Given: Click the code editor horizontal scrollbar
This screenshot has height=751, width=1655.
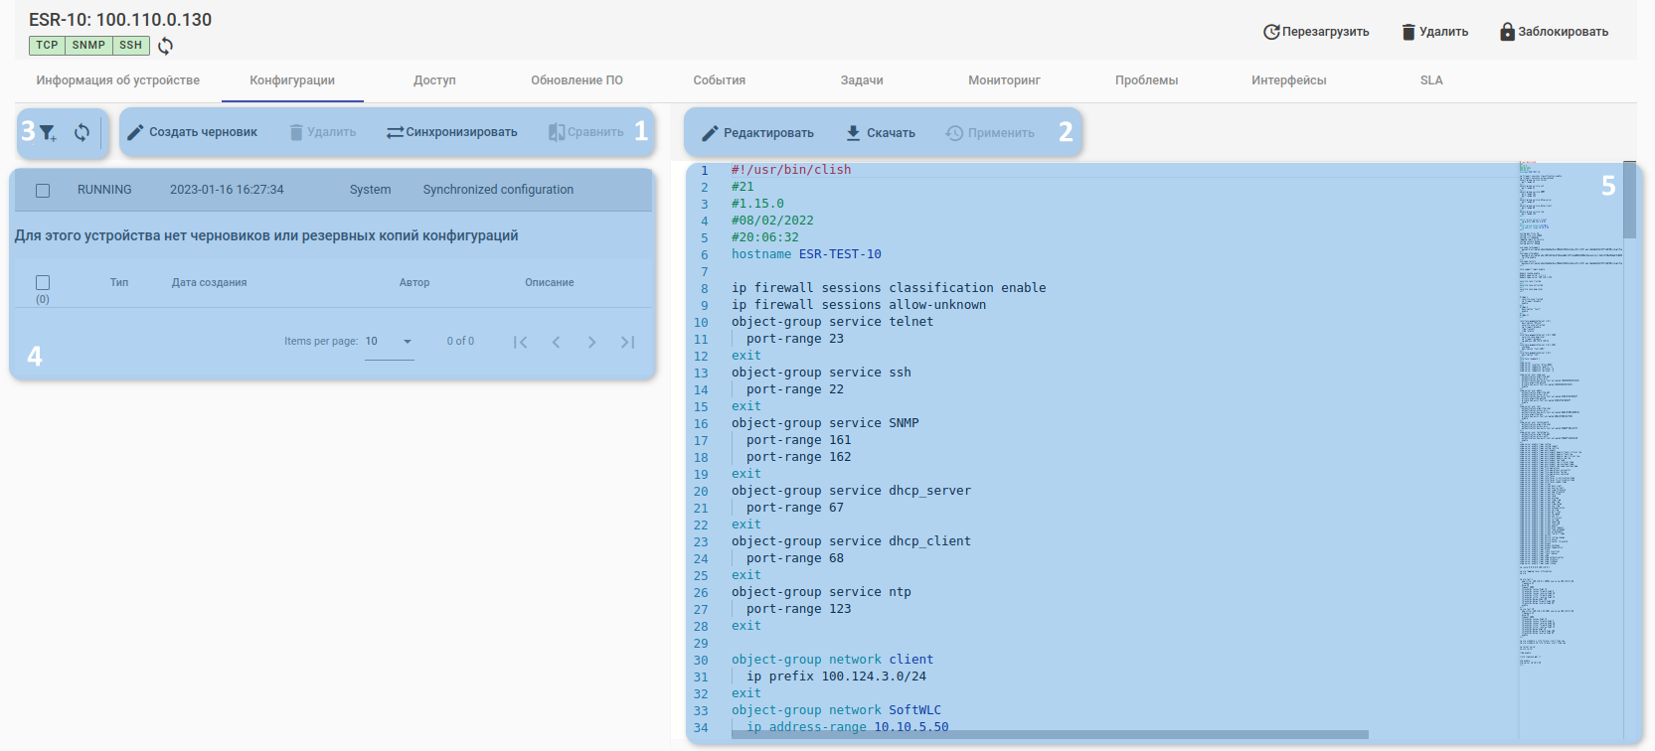Looking at the screenshot, I should [x=1050, y=735].
